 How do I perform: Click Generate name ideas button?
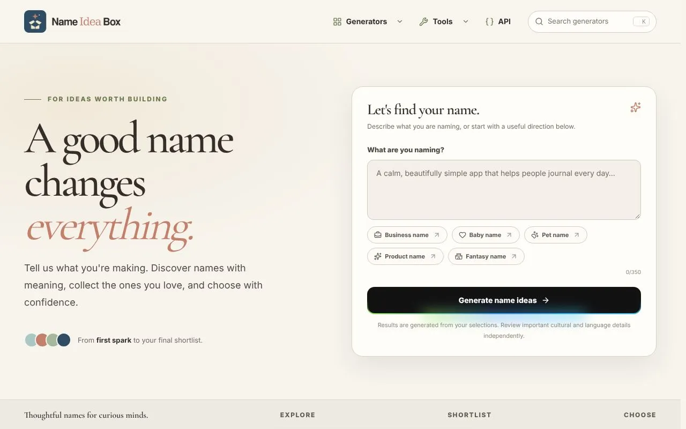tap(504, 300)
